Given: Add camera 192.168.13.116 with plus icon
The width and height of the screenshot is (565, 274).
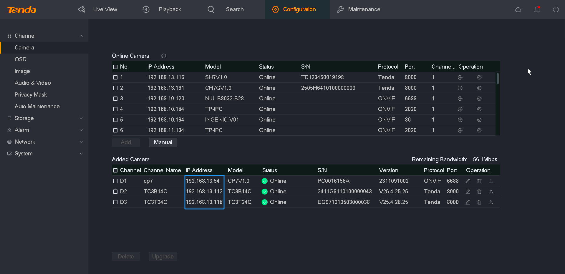Looking at the screenshot, I should coord(460,77).
